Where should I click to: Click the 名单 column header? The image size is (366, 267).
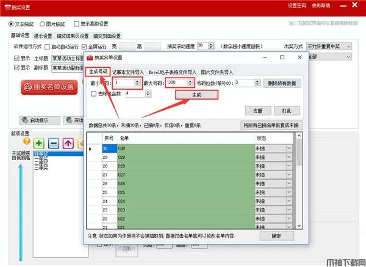click(186, 138)
